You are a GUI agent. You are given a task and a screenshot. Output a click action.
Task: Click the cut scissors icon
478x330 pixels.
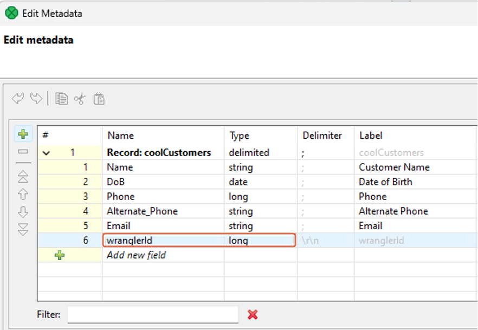80,99
